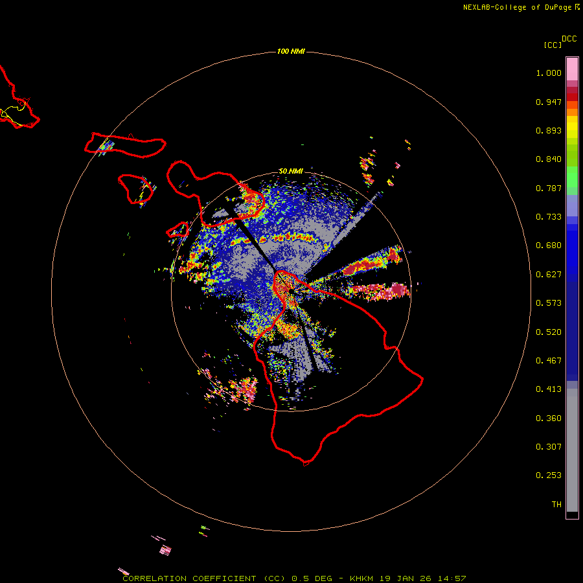Click the 0.680 color scale value
Screen dimensions: 583x583
click(x=549, y=246)
